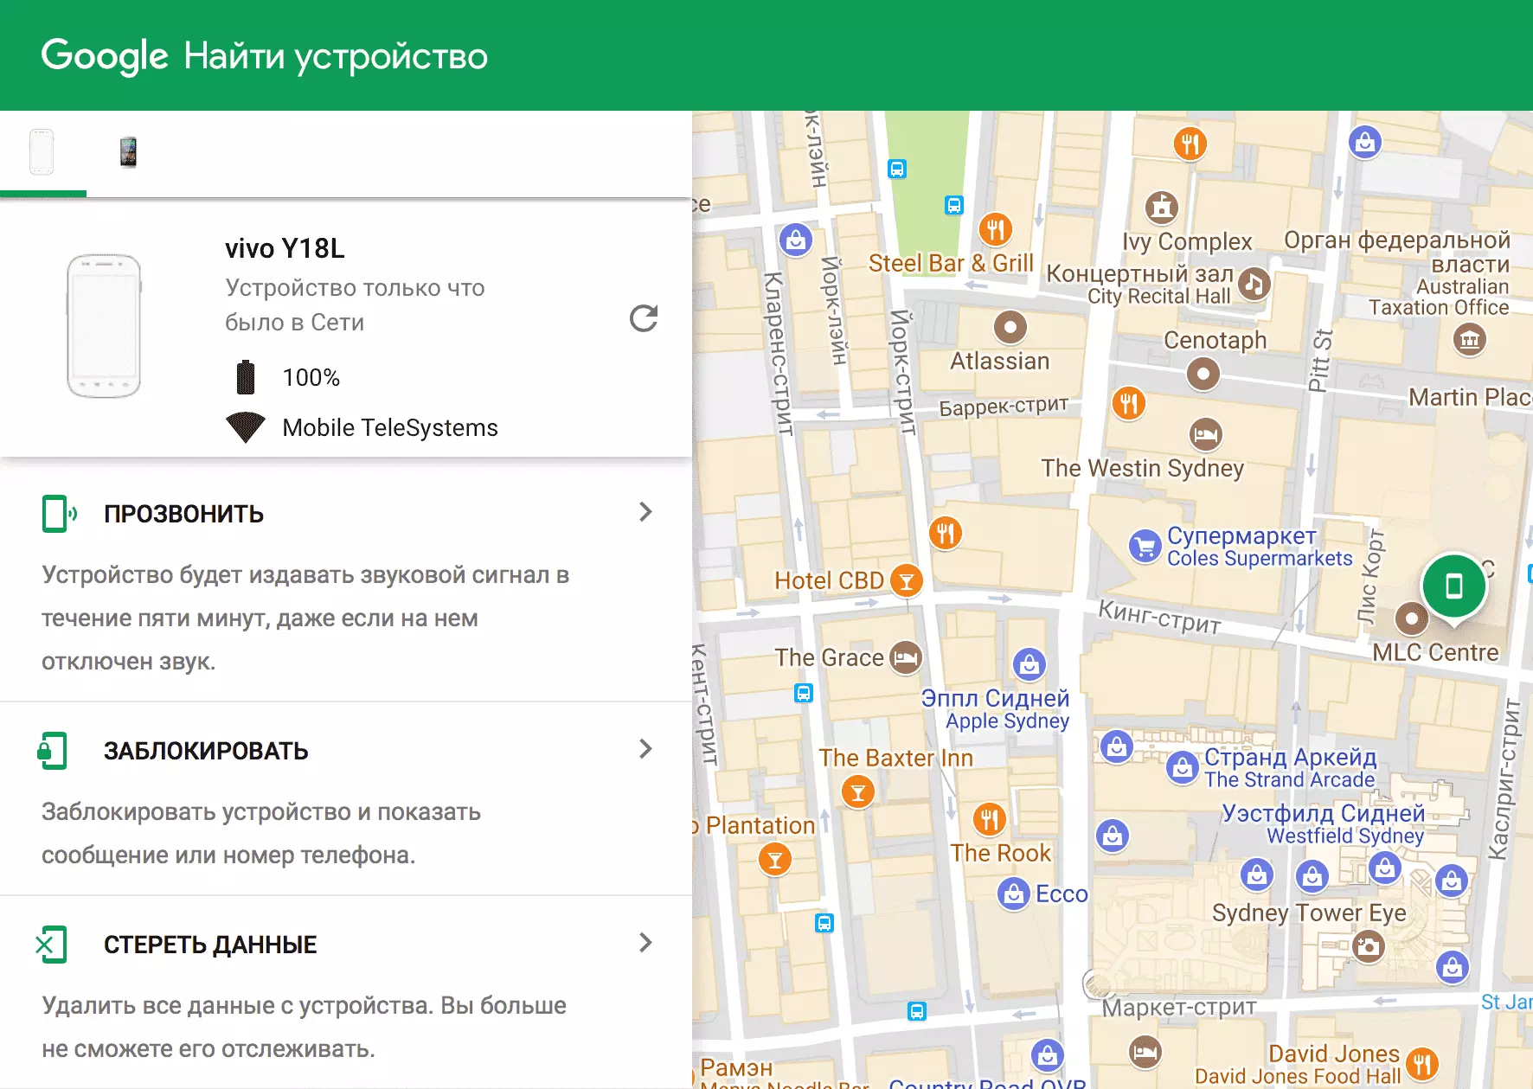
Task: Click the Sydney Tower Eye map label
Action: click(x=1309, y=913)
